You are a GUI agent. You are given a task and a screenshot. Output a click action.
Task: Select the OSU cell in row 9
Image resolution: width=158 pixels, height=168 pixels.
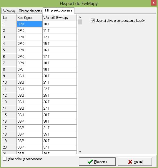tap(29, 76)
